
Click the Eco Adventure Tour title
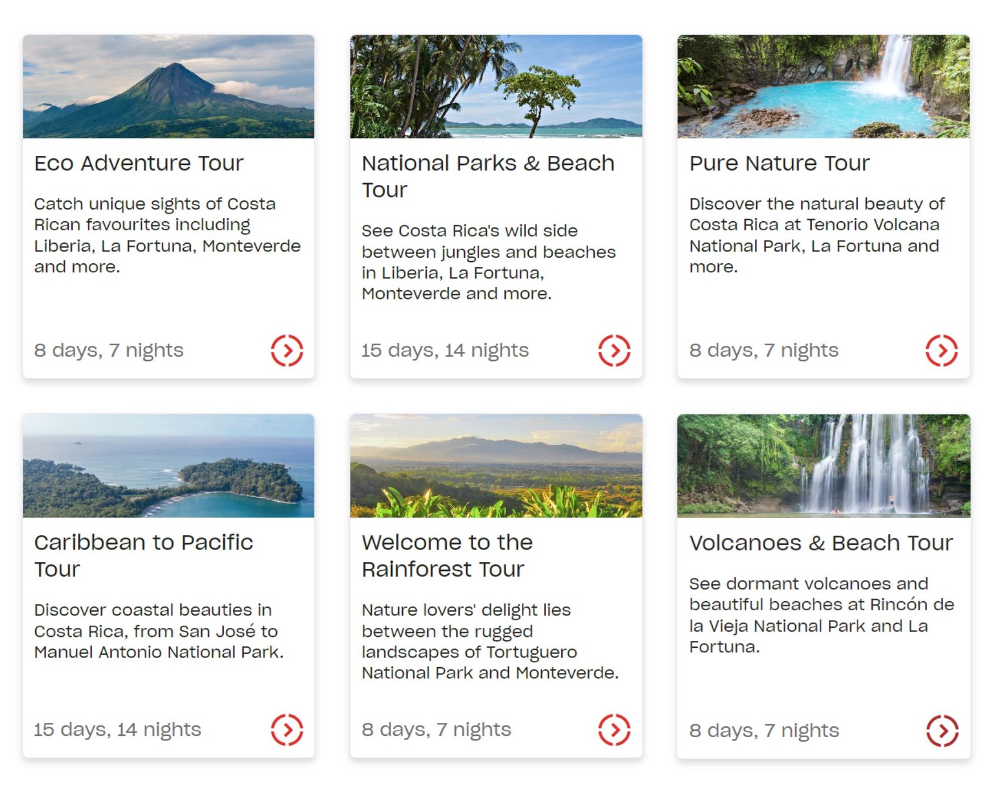click(x=139, y=164)
